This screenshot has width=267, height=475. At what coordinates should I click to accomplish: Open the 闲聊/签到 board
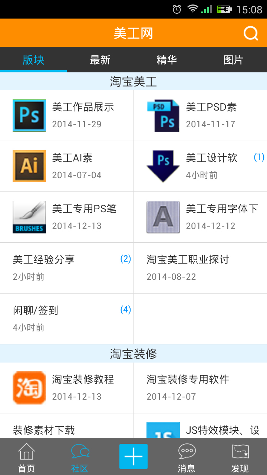[x=67, y=319]
